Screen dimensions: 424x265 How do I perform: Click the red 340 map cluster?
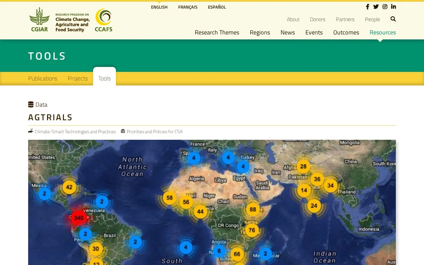(x=79, y=218)
